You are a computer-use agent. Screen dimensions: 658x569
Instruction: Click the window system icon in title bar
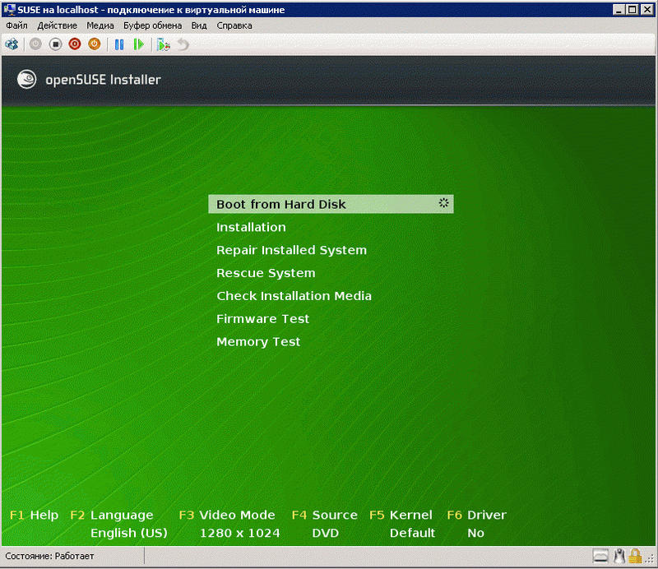9,9
